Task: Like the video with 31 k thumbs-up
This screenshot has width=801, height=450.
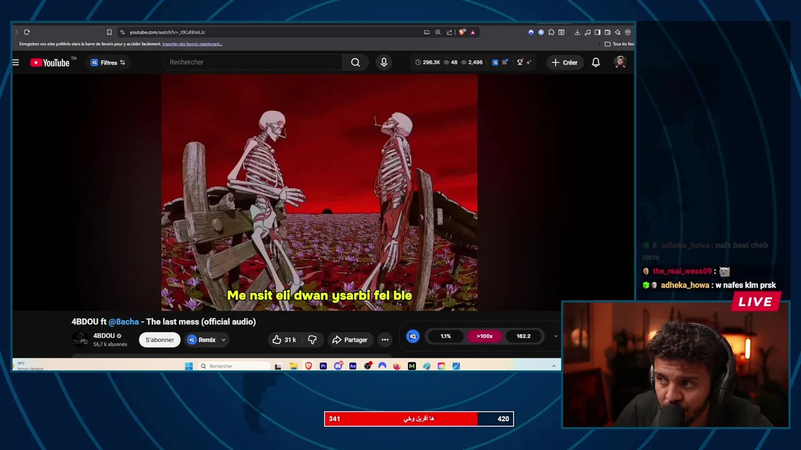Action: (283, 339)
